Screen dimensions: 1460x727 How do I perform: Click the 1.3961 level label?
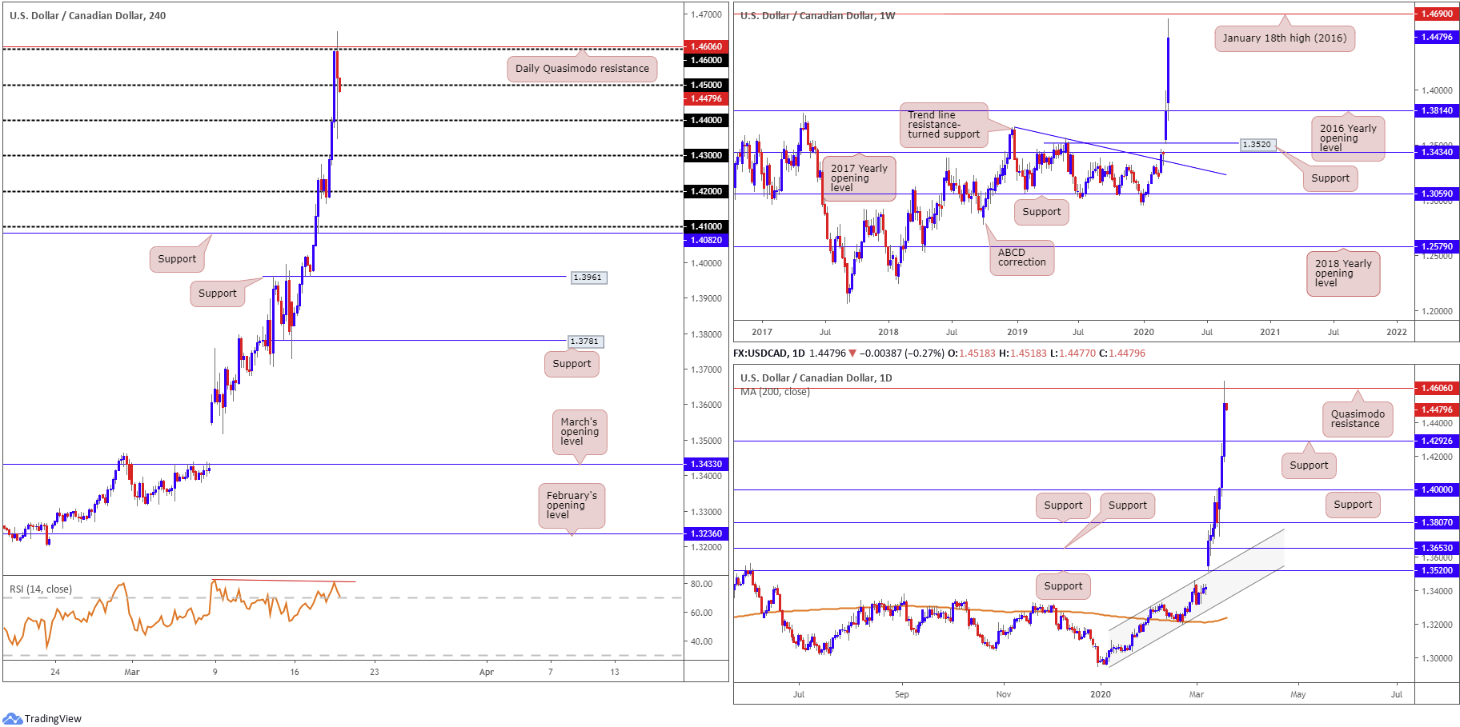click(x=588, y=278)
